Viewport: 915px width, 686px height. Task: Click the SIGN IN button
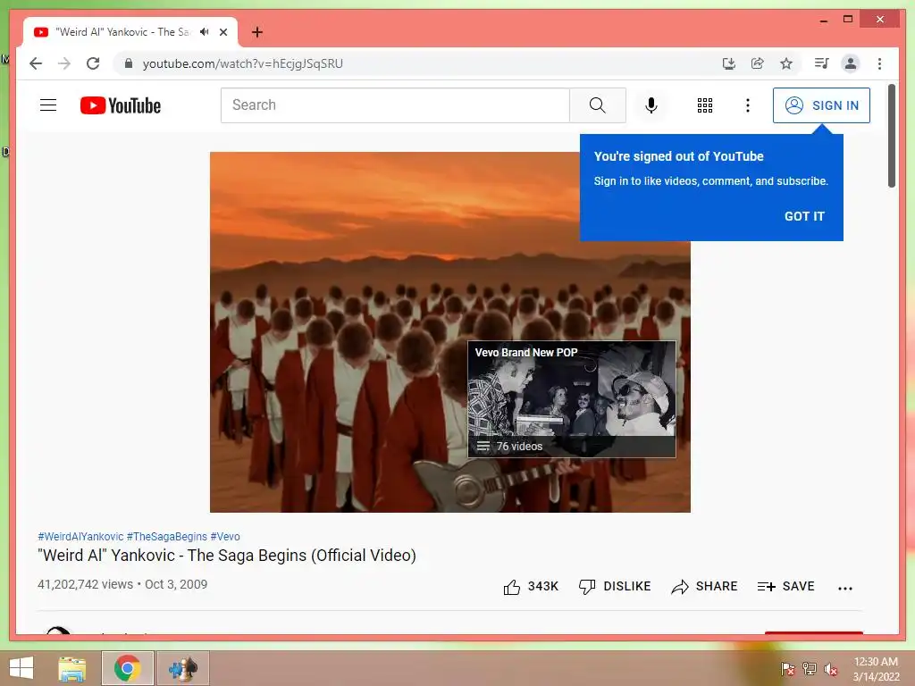coord(821,105)
